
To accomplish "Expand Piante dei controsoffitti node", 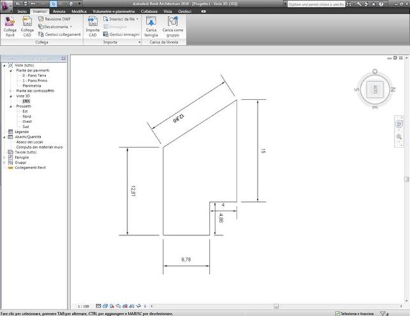I will click(x=11, y=91).
